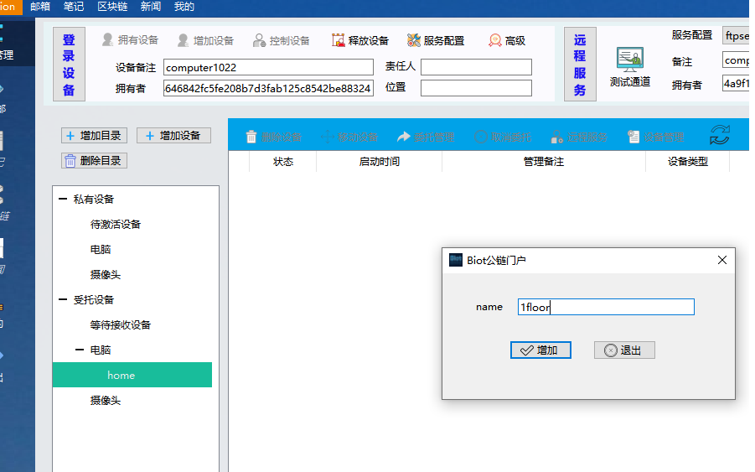Click the name input field containing 1floor
Viewport: 755px width, 472px height.
606,308
